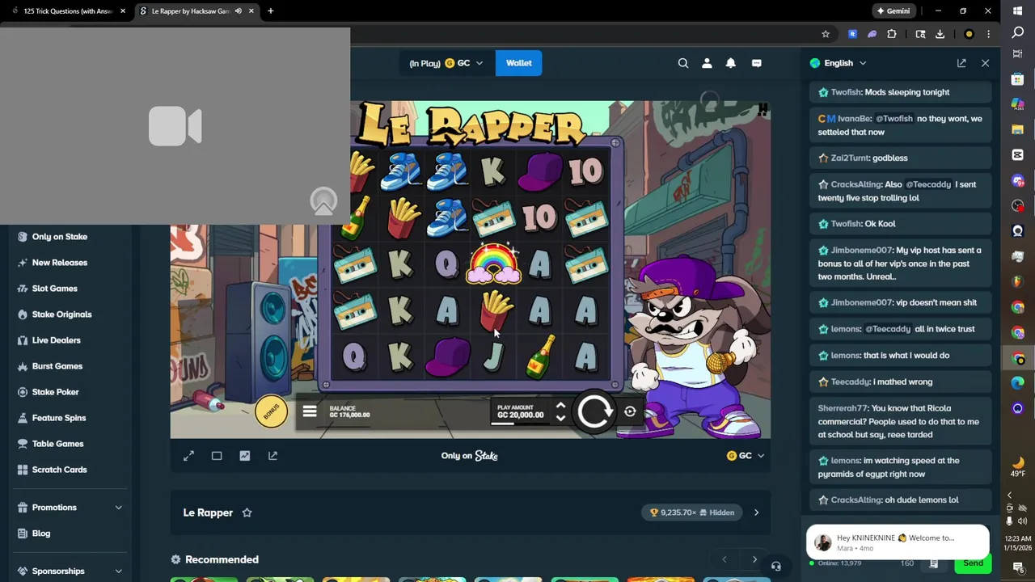Mute the Le Rapper tab audio

coord(238,11)
